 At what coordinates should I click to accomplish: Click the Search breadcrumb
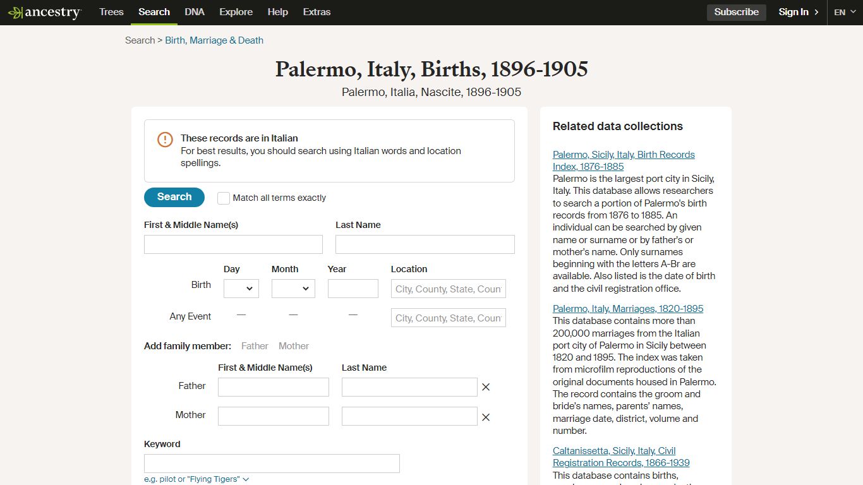[140, 40]
